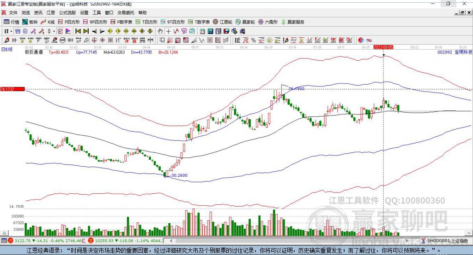
Task: Open the 赢家轮 wheel tool
Action: pos(245,22)
